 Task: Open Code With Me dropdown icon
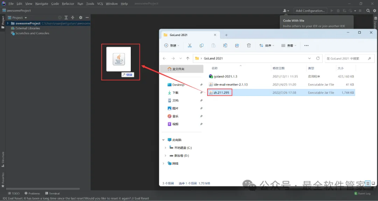tap(286, 10)
